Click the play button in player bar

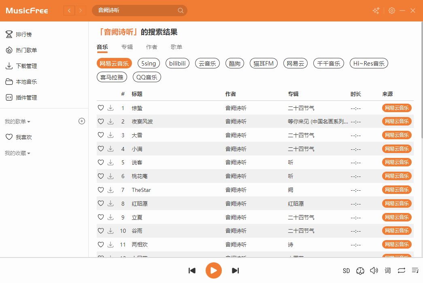coord(213,270)
